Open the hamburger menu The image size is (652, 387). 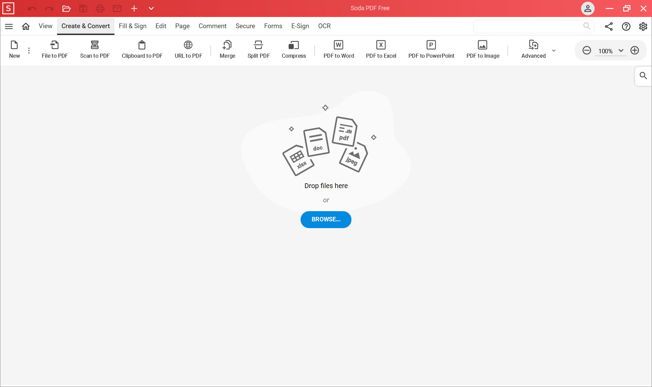(x=9, y=26)
